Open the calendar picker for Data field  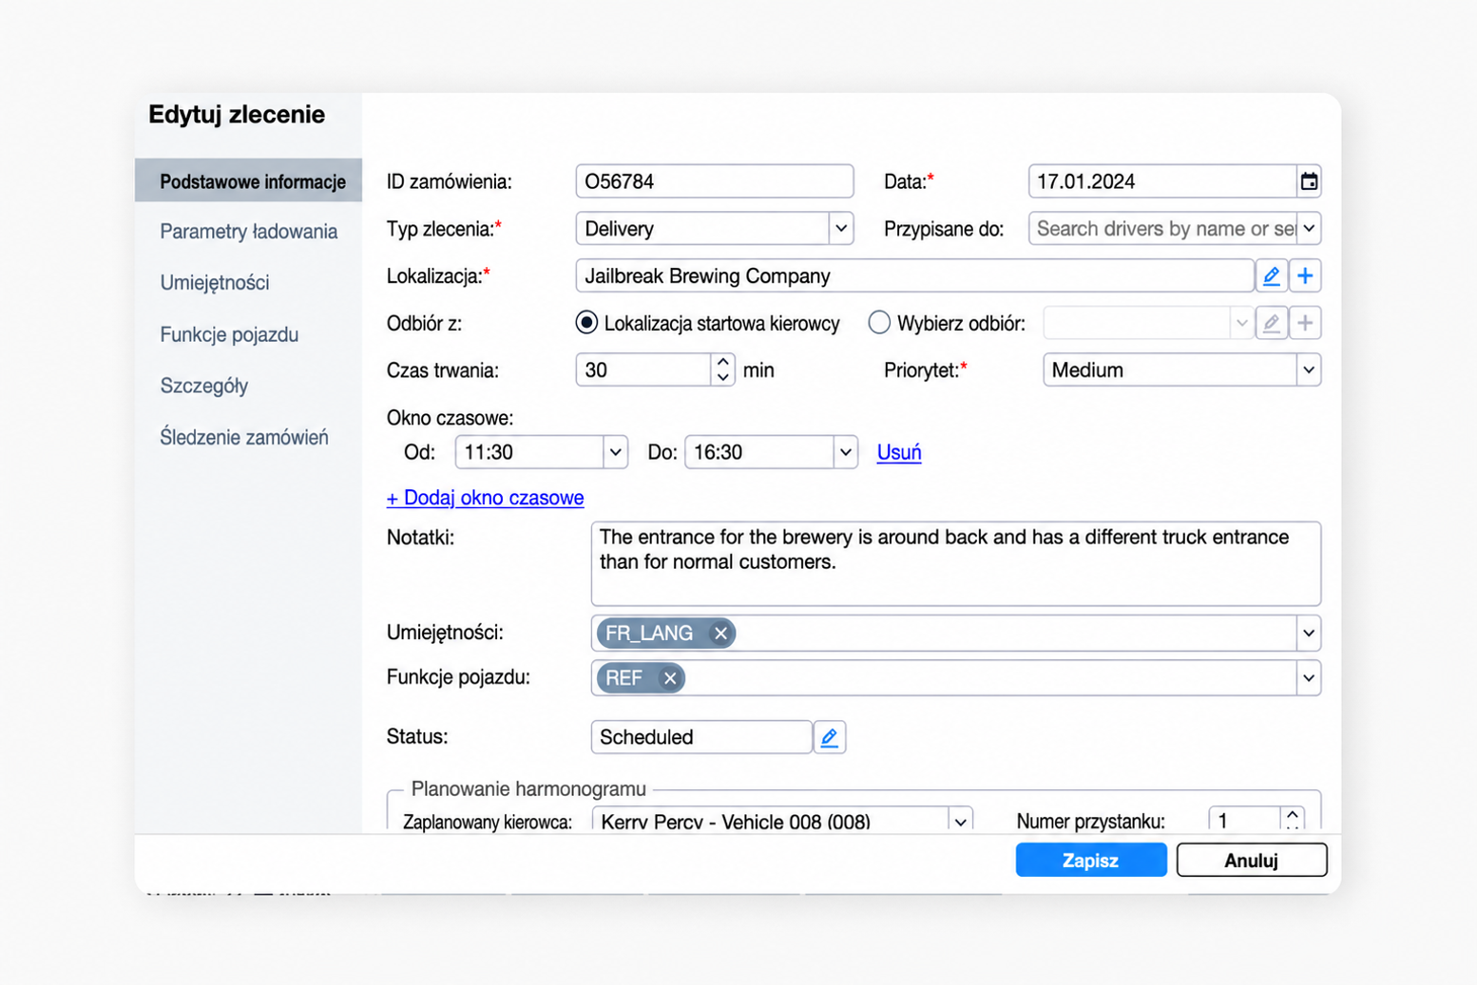click(x=1309, y=181)
